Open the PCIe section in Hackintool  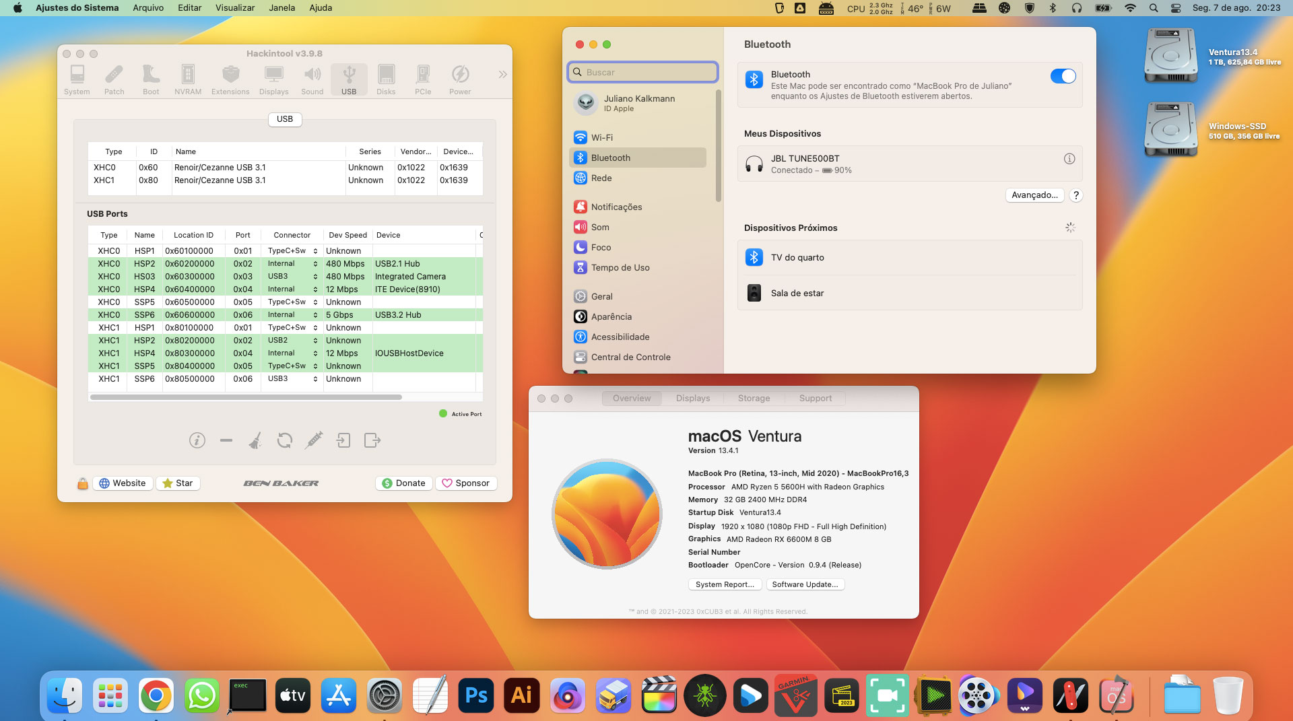pos(423,78)
